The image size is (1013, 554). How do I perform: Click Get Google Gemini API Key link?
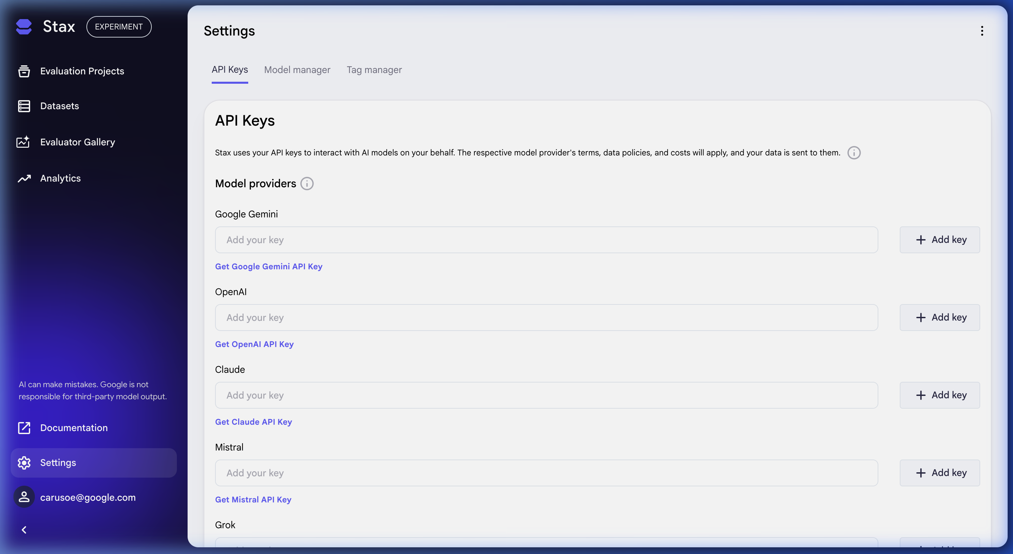click(269, 266)
